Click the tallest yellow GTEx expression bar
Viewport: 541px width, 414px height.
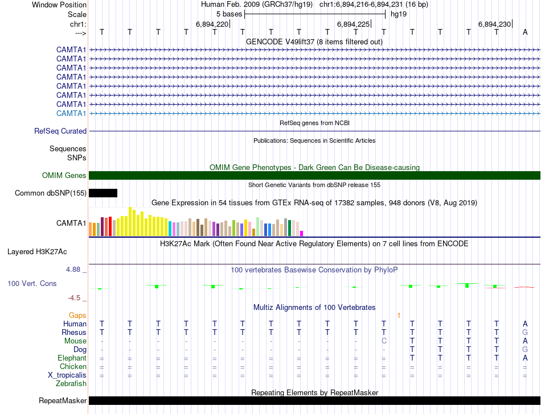click(x=130, y=221)
